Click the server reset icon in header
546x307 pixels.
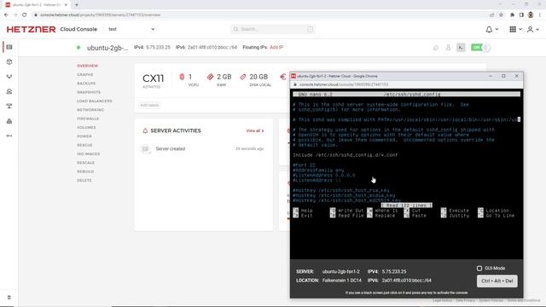tap(436, 48)
